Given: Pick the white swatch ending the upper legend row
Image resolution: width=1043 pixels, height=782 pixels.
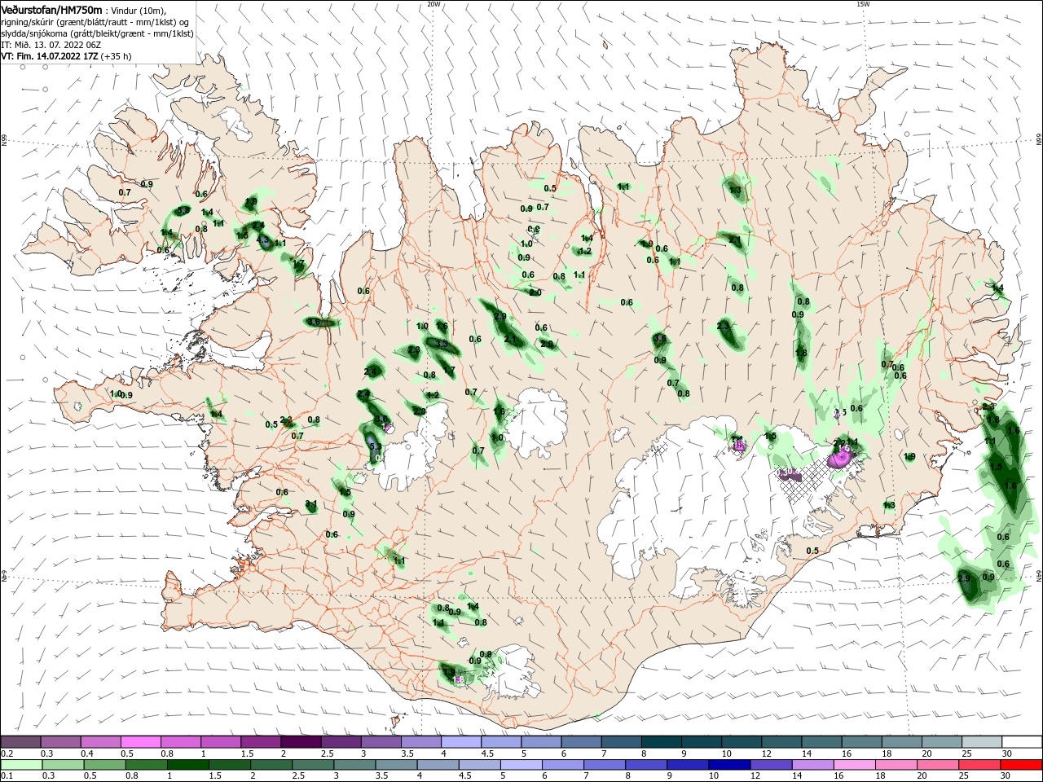Looking at the screenshot, I should [x=1022, y=742].
